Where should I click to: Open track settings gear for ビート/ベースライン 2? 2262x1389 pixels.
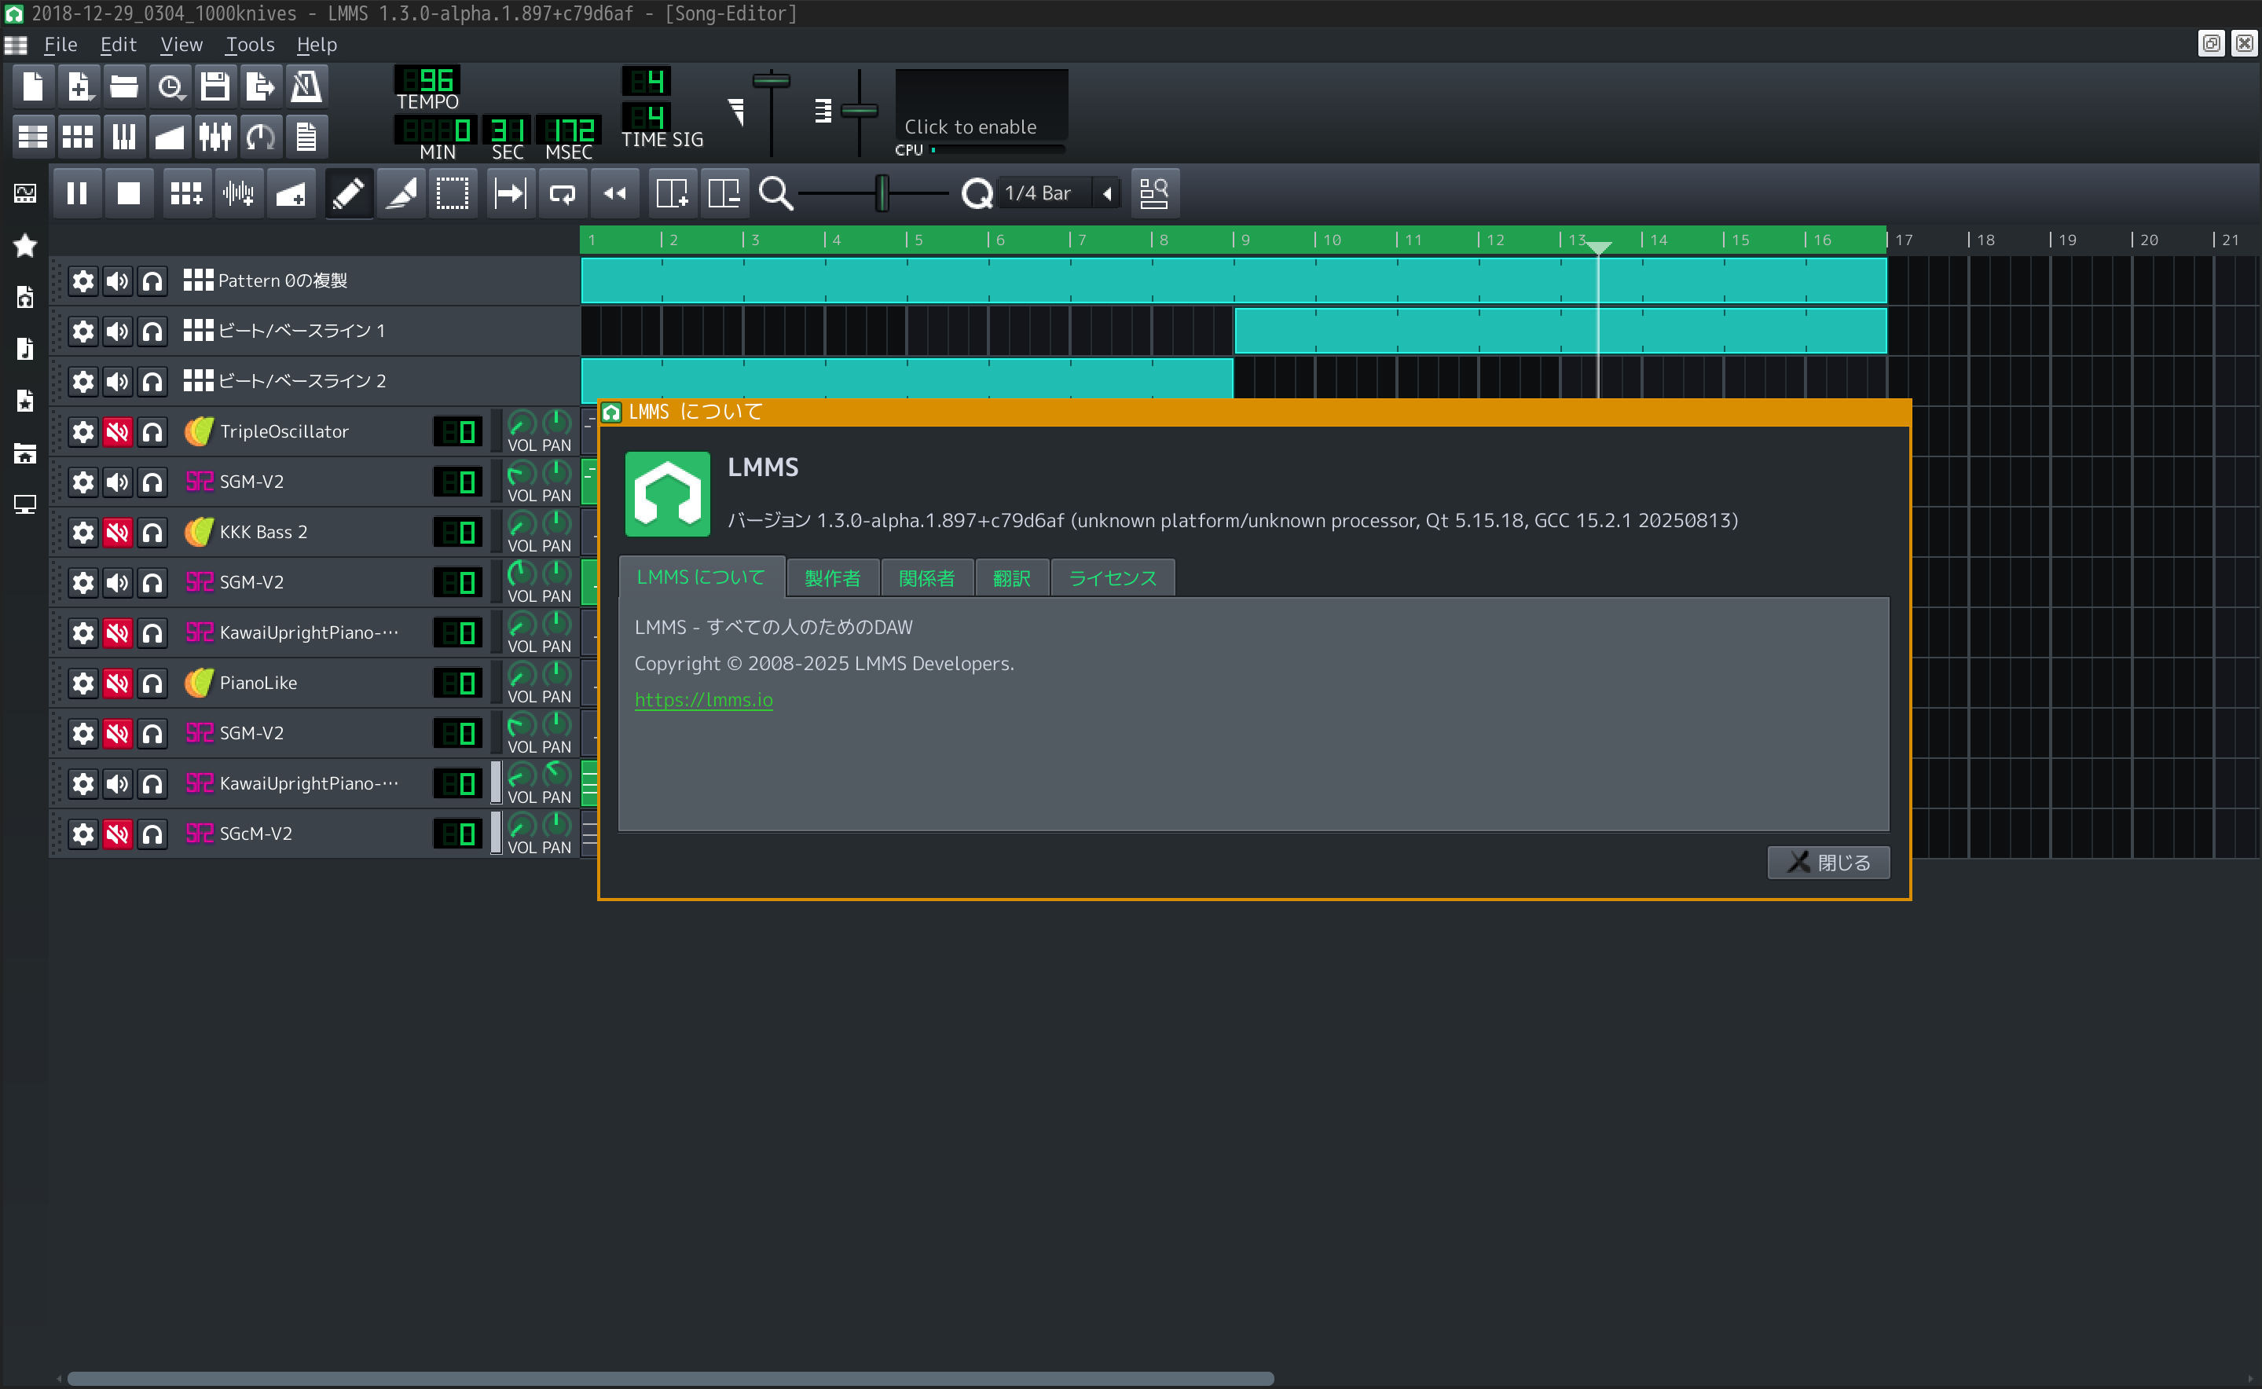point(82,382)
